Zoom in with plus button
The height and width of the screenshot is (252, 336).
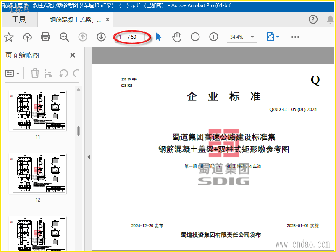pyautogui.click(x=213, y=37)
